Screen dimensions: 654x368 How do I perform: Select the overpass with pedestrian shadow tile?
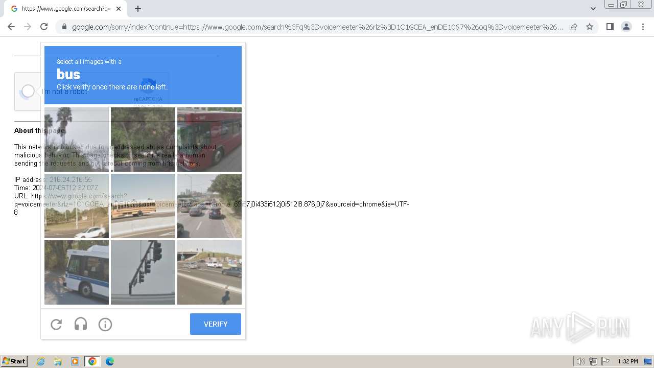(x=209, y=272)
